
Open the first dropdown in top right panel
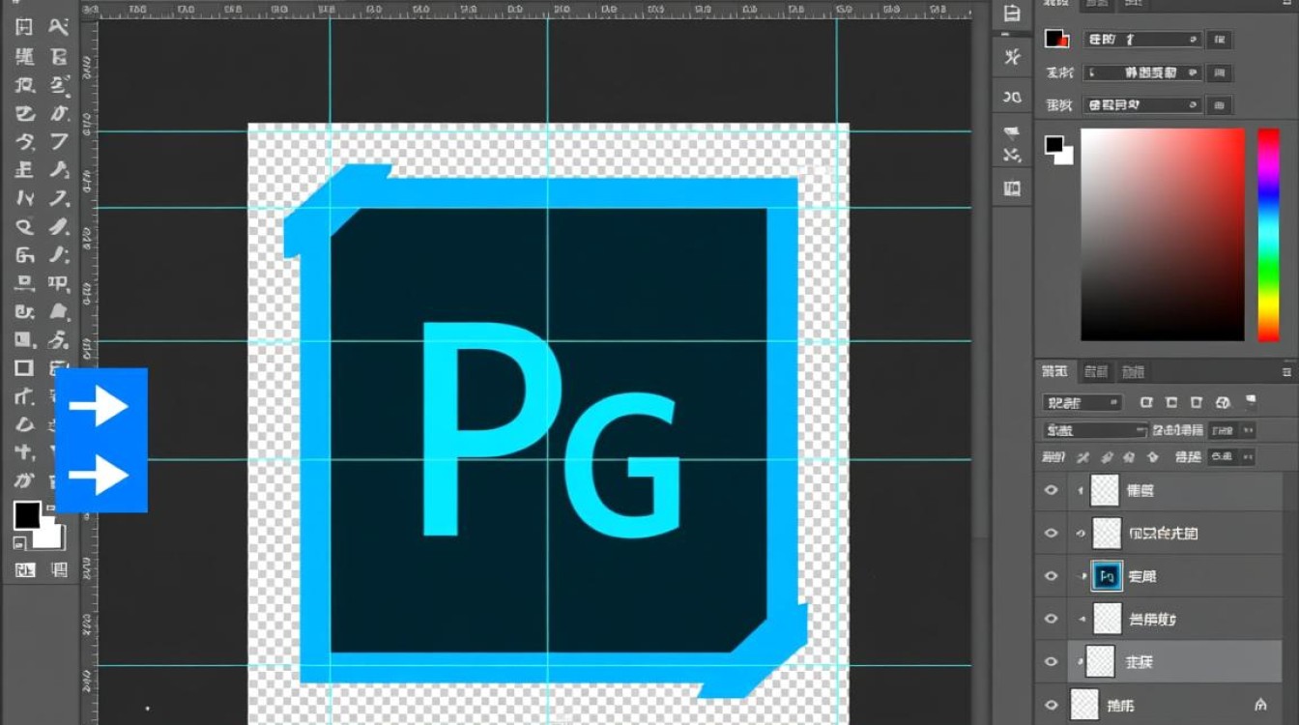[1141, 40]
